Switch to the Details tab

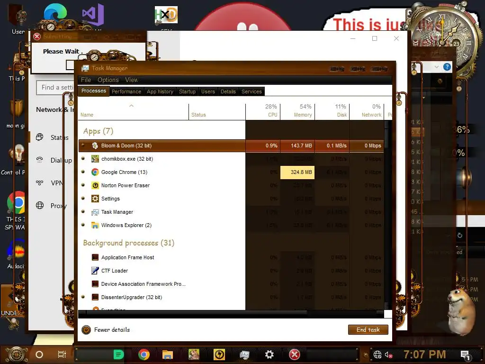228,91
